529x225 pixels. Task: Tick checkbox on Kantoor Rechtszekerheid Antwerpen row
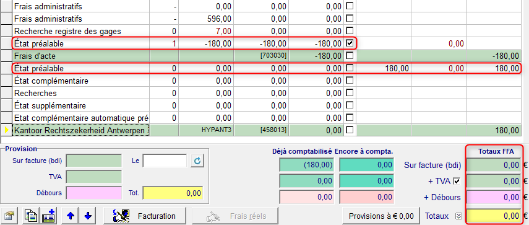coord(350,130)
